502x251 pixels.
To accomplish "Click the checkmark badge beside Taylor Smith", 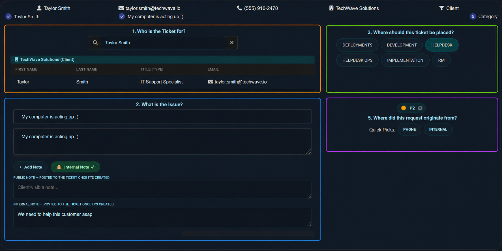I will click(x=8, y=17).
